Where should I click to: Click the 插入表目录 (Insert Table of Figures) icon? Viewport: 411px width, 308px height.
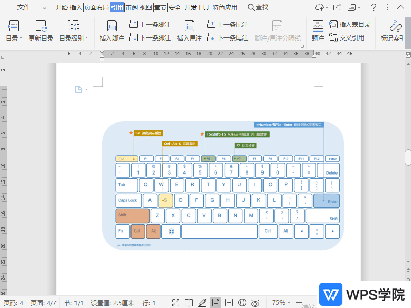coord(333,24)
